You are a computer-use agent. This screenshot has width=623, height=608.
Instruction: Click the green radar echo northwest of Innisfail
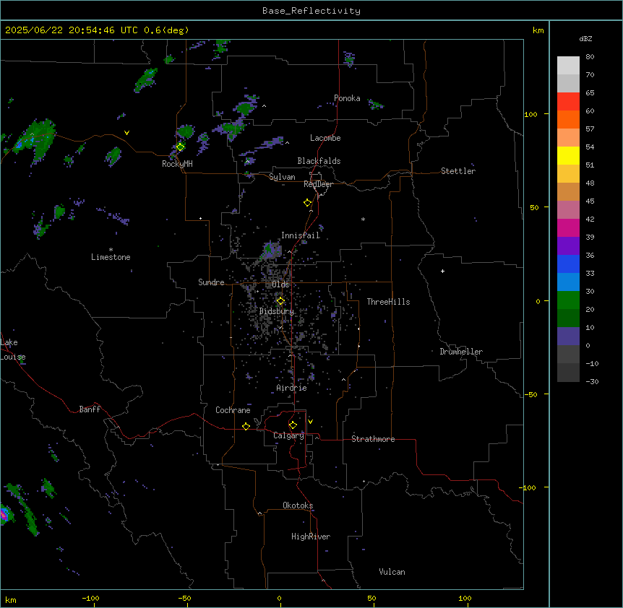270,250
